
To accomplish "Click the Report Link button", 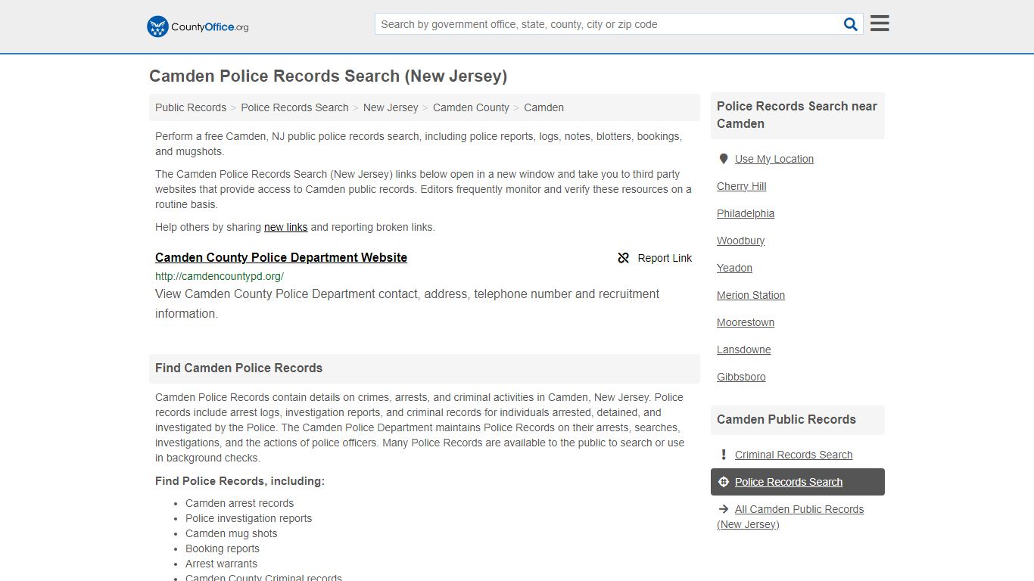I will coord(655,258).
